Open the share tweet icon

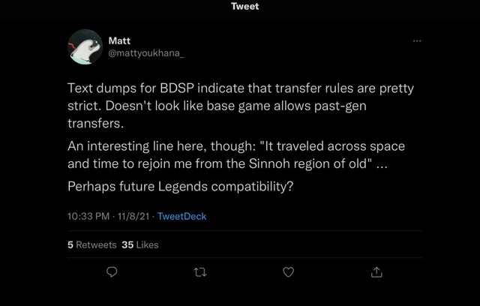tap(376, 272)
